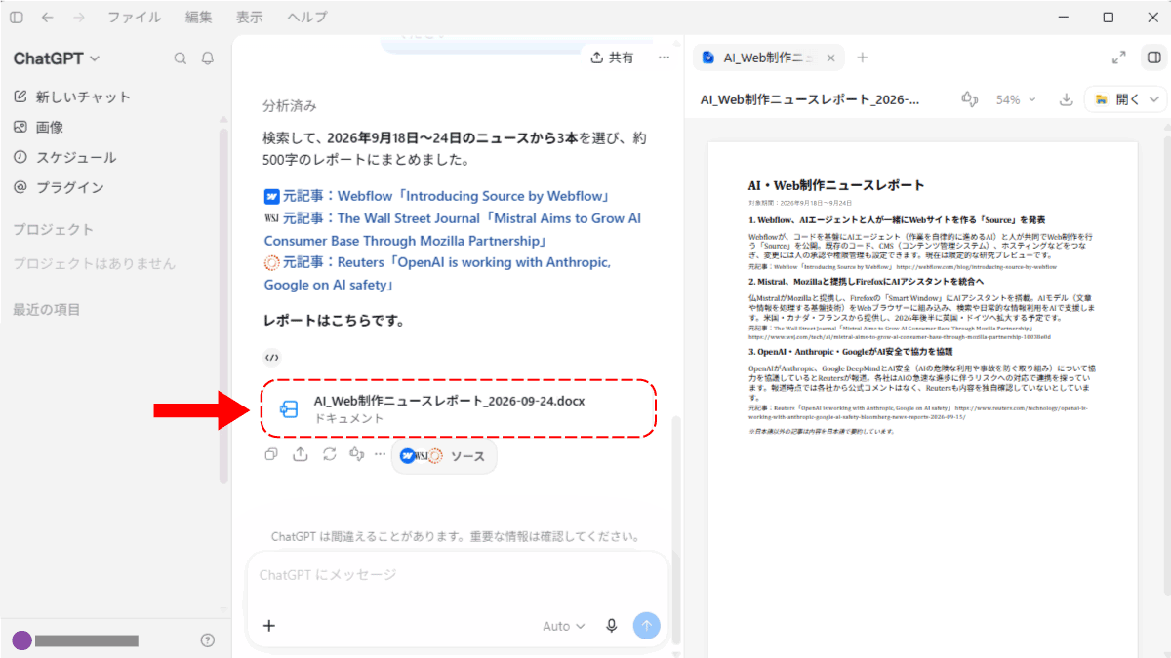Open the プラグイン section
The height and width of the screenshot is (658, 1171).
[x=59, y=187]
